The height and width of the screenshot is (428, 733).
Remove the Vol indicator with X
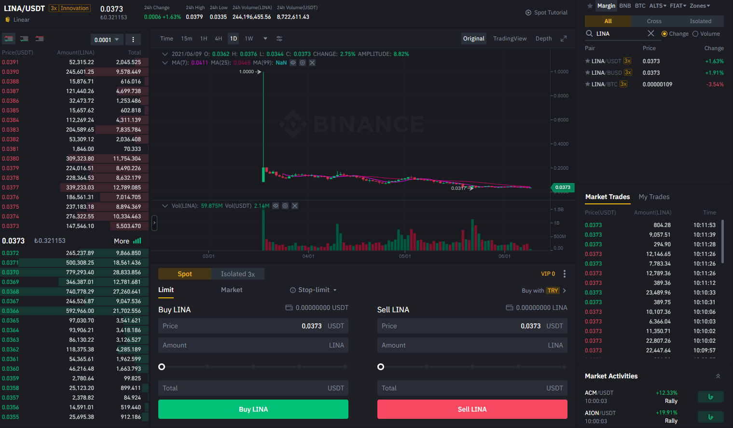(295, 206)
